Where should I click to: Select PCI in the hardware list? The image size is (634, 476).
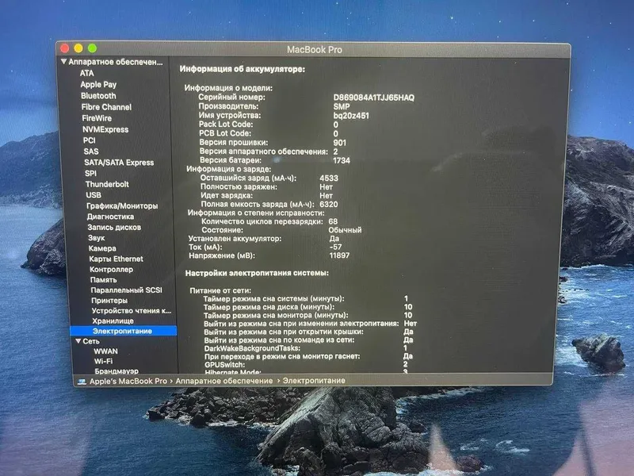coord(90,140)
